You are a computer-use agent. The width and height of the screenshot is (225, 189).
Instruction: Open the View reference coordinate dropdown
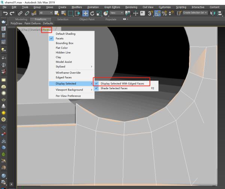(x=117, y=13)
